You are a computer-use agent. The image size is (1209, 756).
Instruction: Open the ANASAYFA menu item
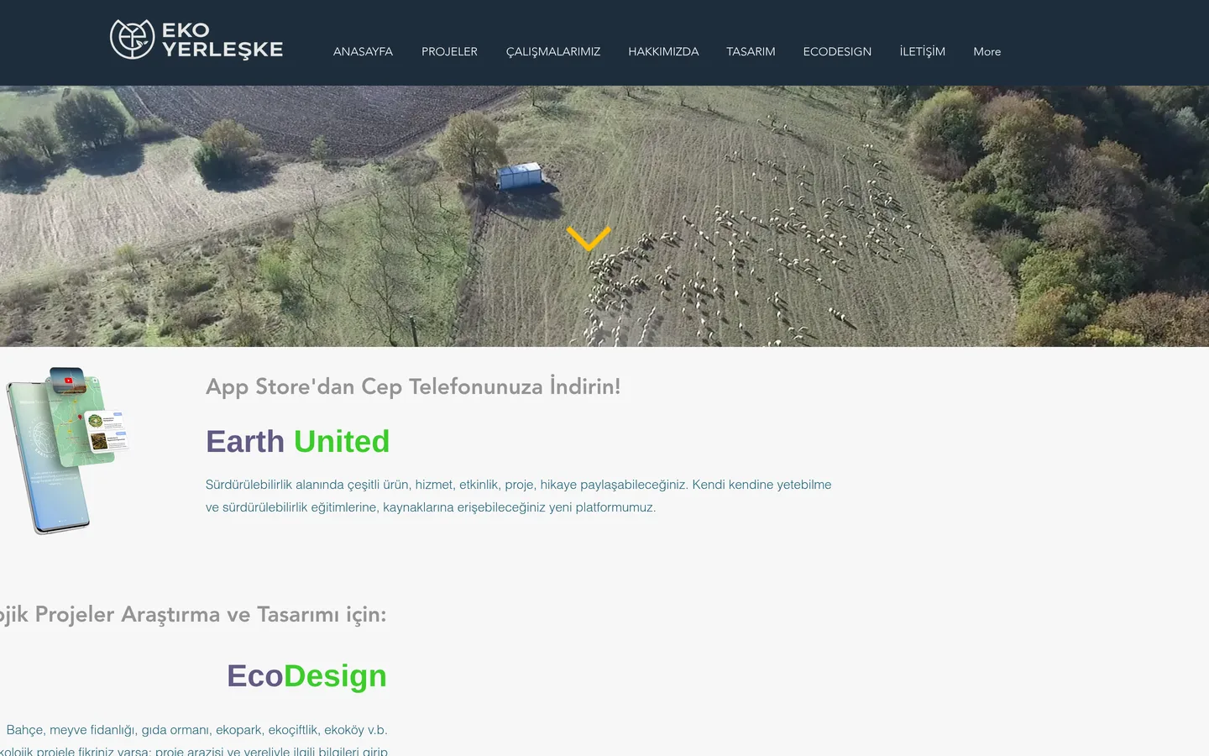[363, 51]
